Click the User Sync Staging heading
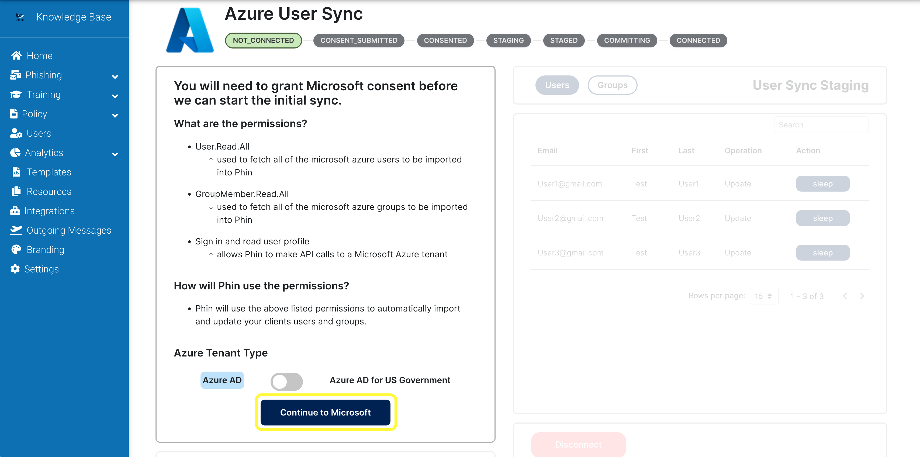 pos(811,85)
